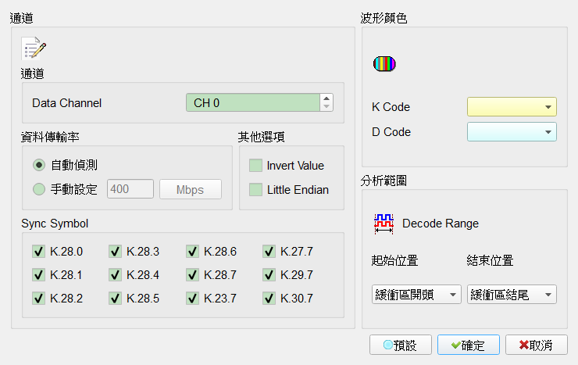Uncheck the K.28.5 sync symbol
The height and width of the screenshot is (365, 578).
click(x=115, y=298)
